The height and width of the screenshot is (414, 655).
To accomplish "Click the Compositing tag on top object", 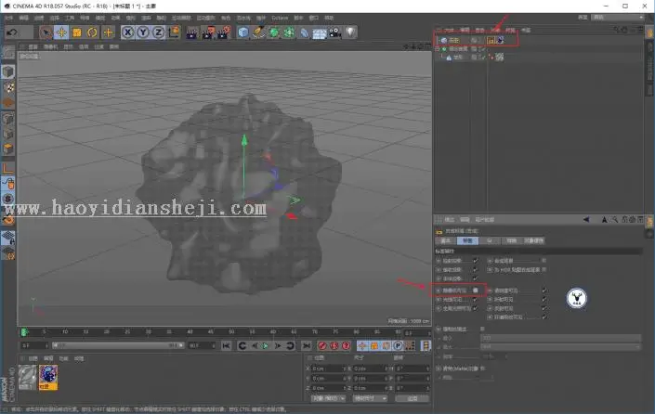I will point(491,40).
